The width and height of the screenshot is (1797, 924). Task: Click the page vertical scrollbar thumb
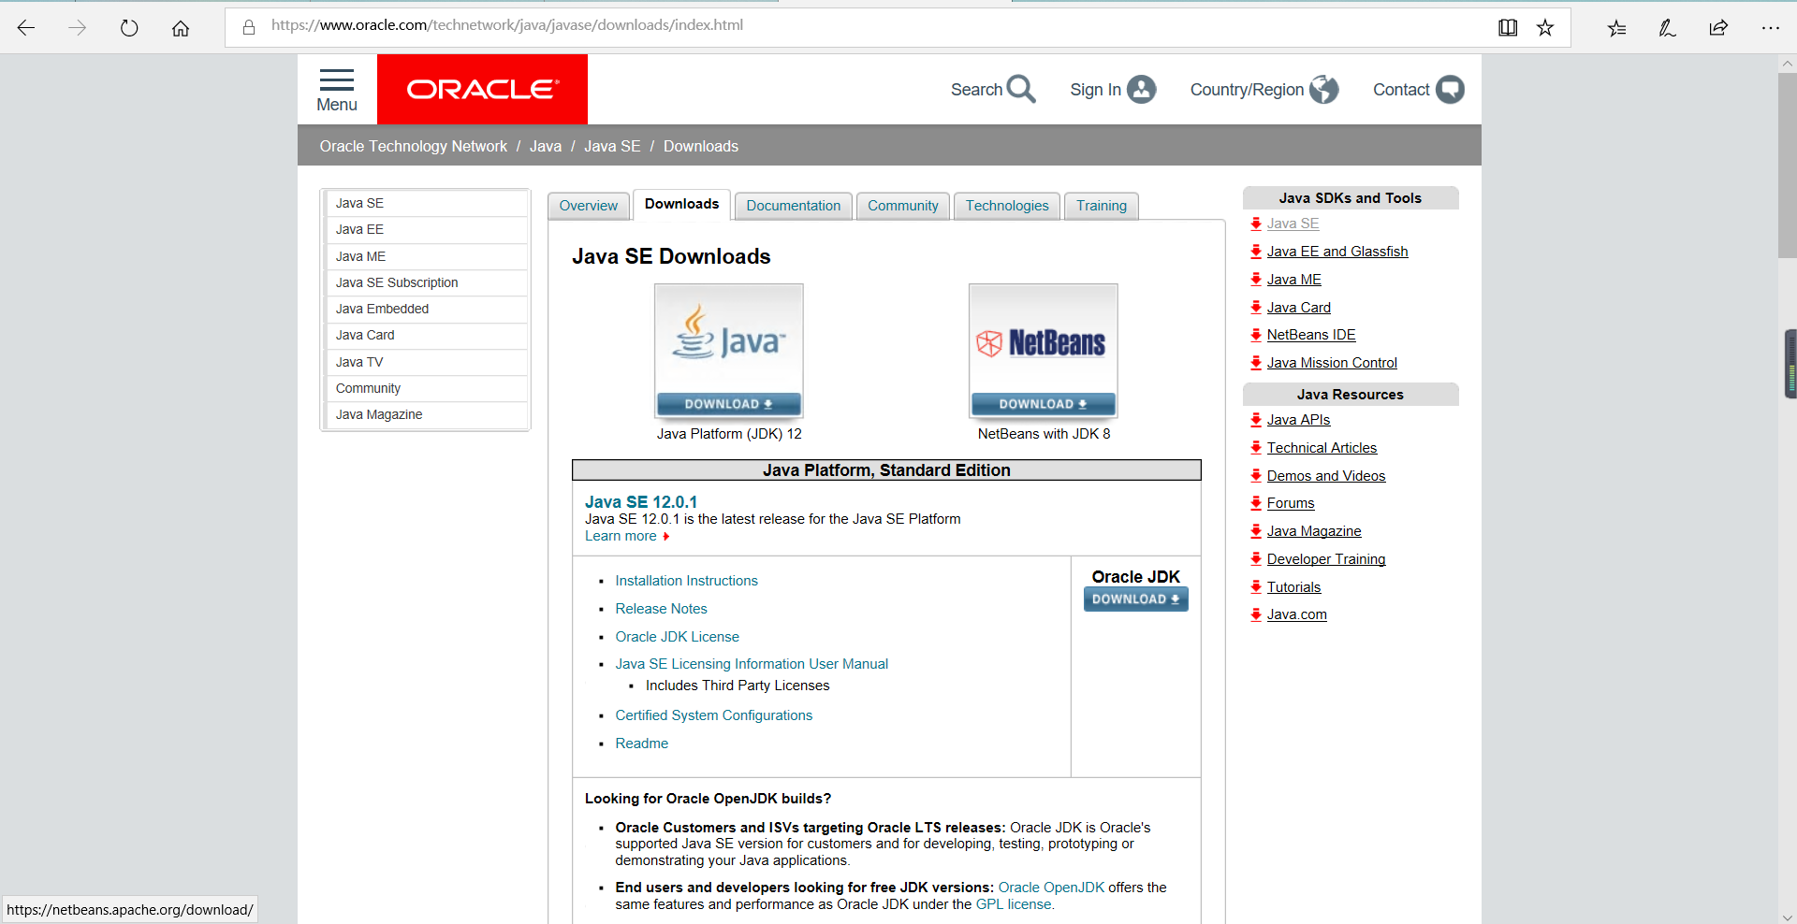point(1787,166)
